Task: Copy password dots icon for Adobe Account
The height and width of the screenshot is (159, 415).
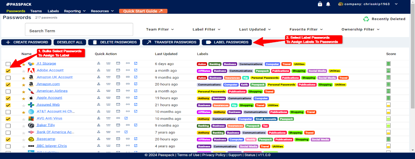Action: click(108, 70)
